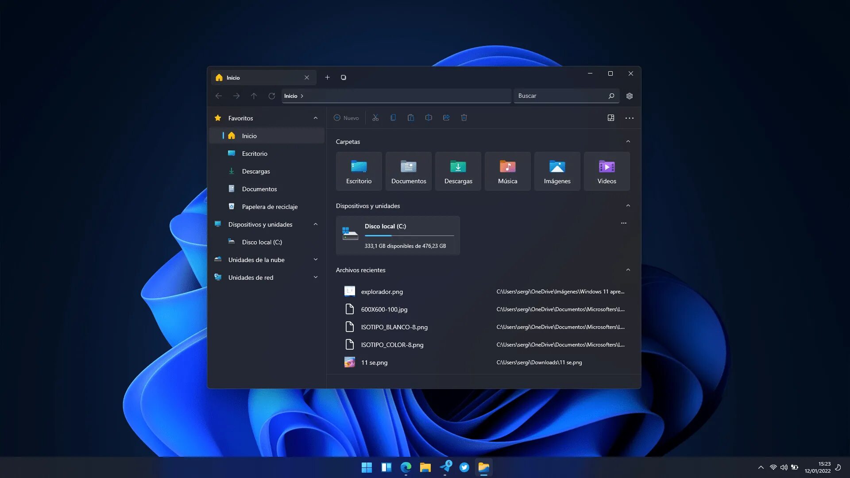
Task: Expand Unidades de la nube section
Action: pyautogui.click(x=316, y=260)
